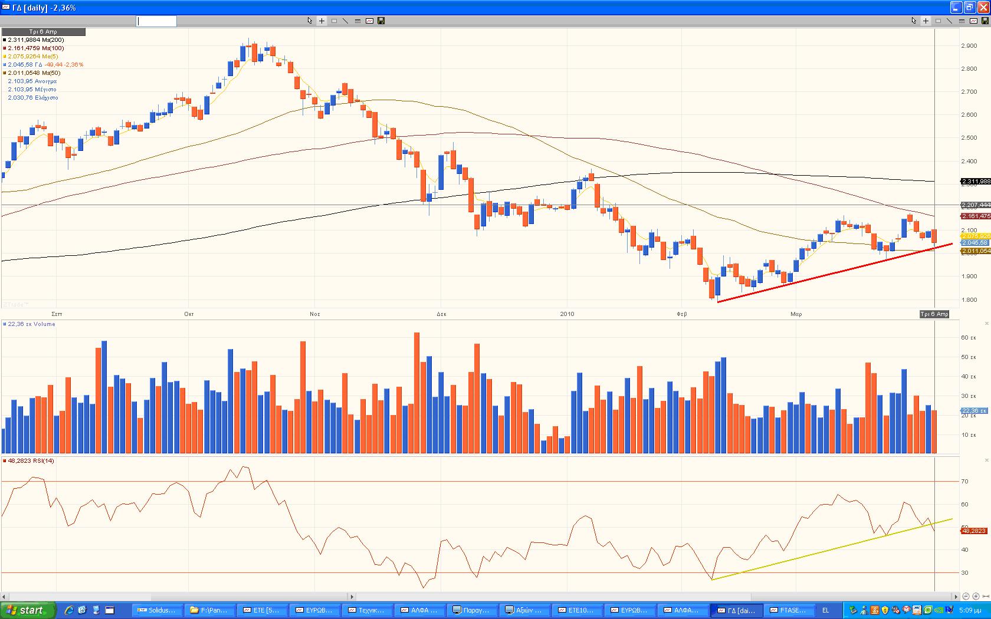This screenshot has width=991, height=619.
Task: Select the crosshair cursor tool in left toolbar
Action: coord(321,21)
